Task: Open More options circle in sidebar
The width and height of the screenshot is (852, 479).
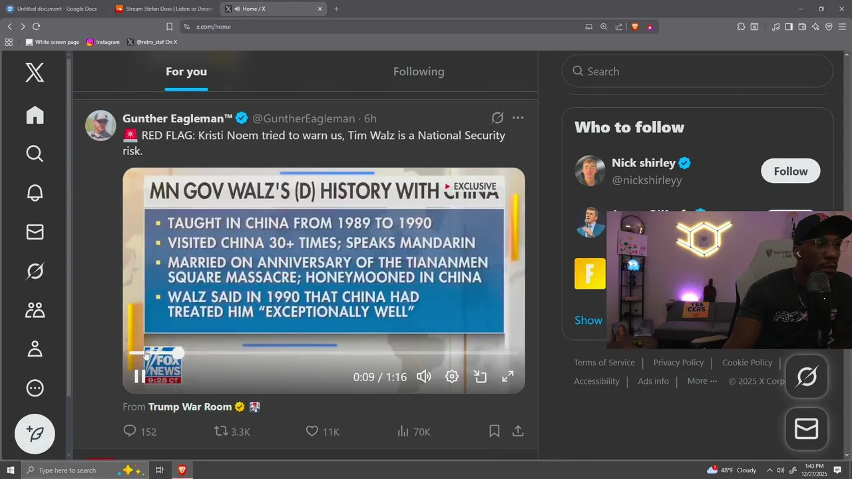Action: tap(35, 388)
